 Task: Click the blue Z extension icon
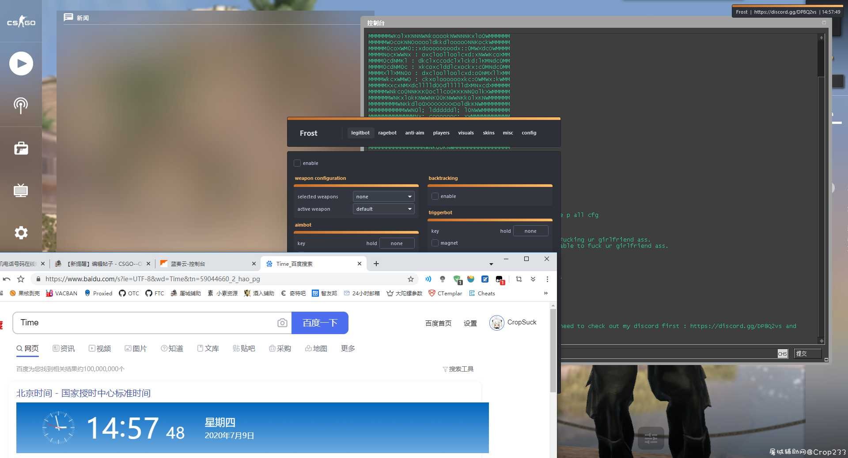[485, 279]
